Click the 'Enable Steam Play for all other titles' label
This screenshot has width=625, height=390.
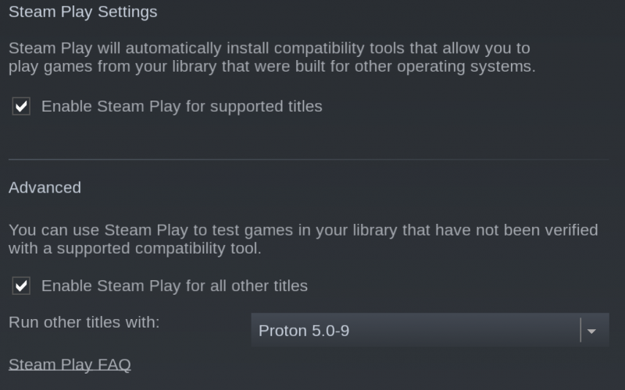pos(174,285)
